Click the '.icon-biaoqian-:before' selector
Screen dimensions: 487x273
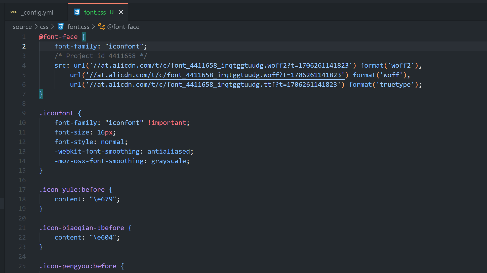pos(82,228)
